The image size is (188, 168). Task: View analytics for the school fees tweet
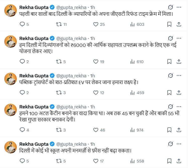pyautogui.click(x=137, y=161)
